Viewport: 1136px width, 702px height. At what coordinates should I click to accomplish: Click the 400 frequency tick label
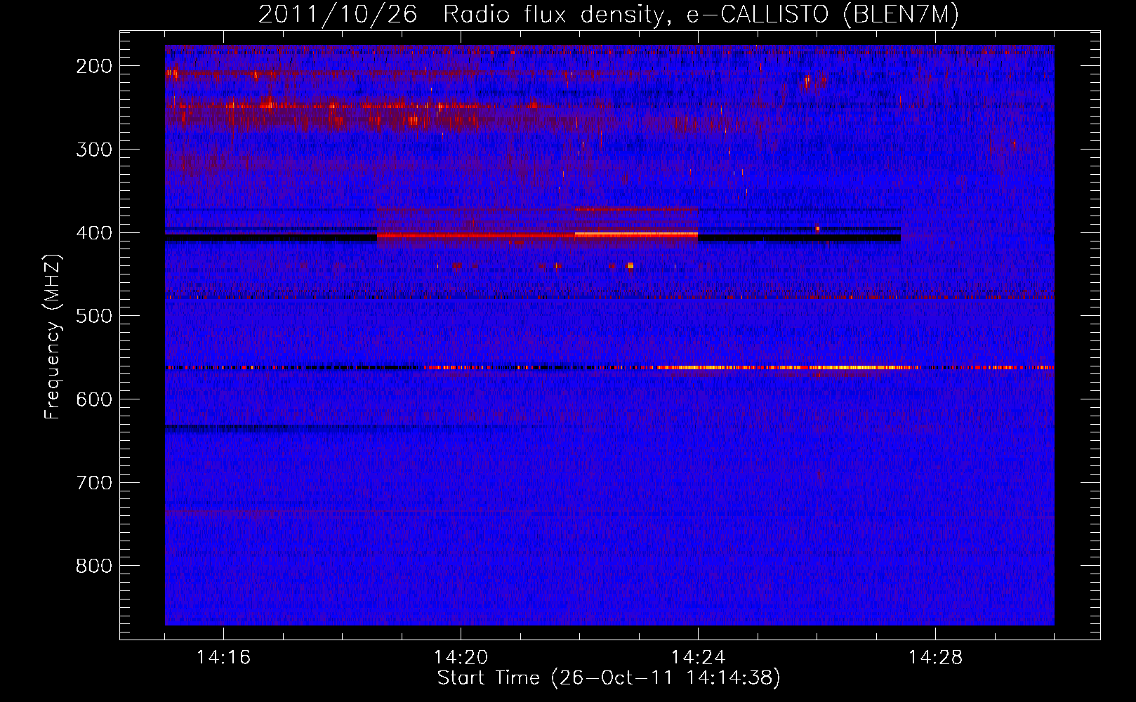click(x=94, y=233)
